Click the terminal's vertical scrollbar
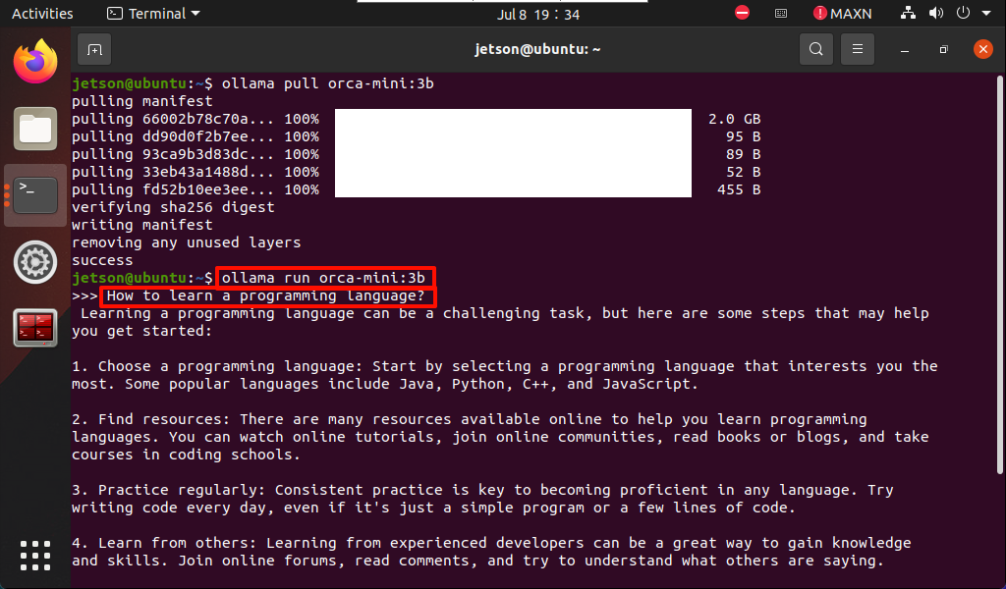This screenshot has width=1006, height=589. pos(999,275)
